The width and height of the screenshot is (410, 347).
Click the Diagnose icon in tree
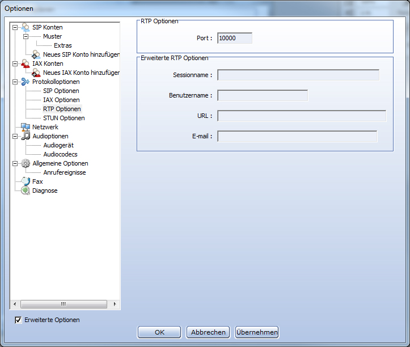(26, 191)
